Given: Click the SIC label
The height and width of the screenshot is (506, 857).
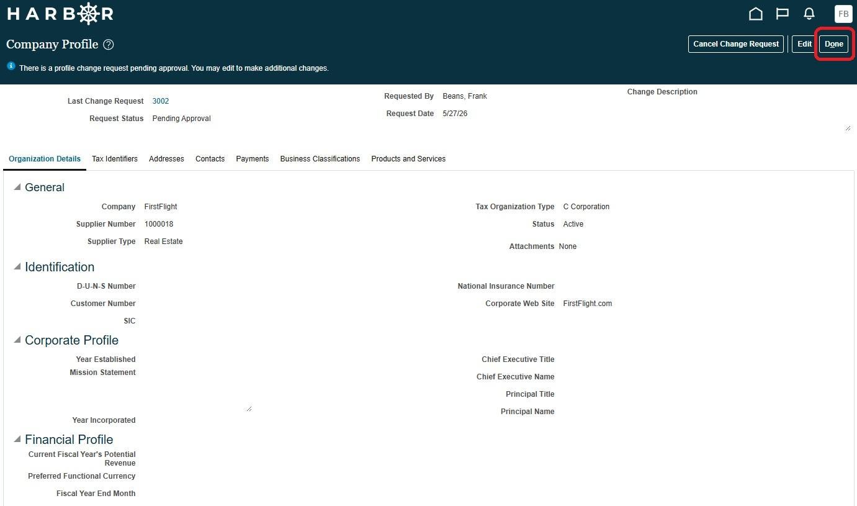Looking at the screenshot, I should coord(130,321).
